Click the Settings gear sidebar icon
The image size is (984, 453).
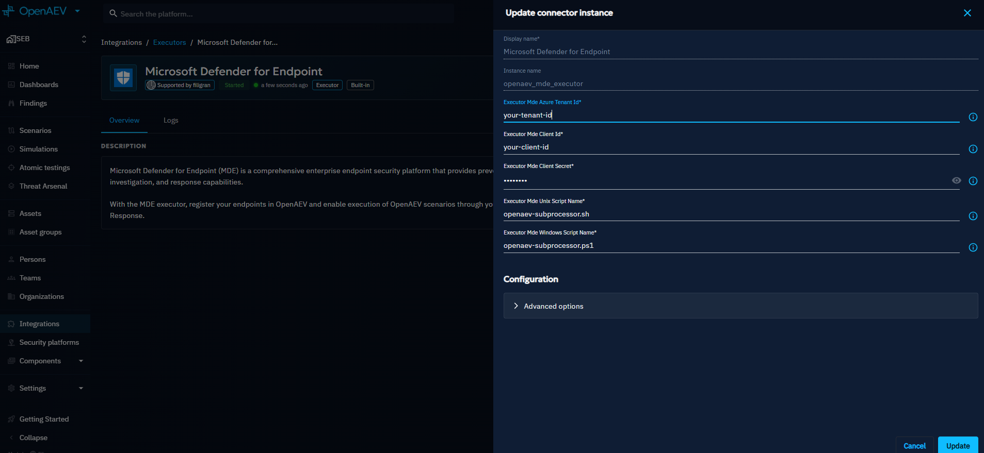[11, 388]
